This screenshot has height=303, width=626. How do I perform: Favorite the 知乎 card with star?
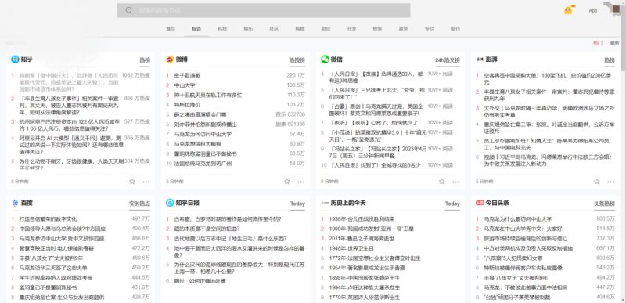click(132, 181)
